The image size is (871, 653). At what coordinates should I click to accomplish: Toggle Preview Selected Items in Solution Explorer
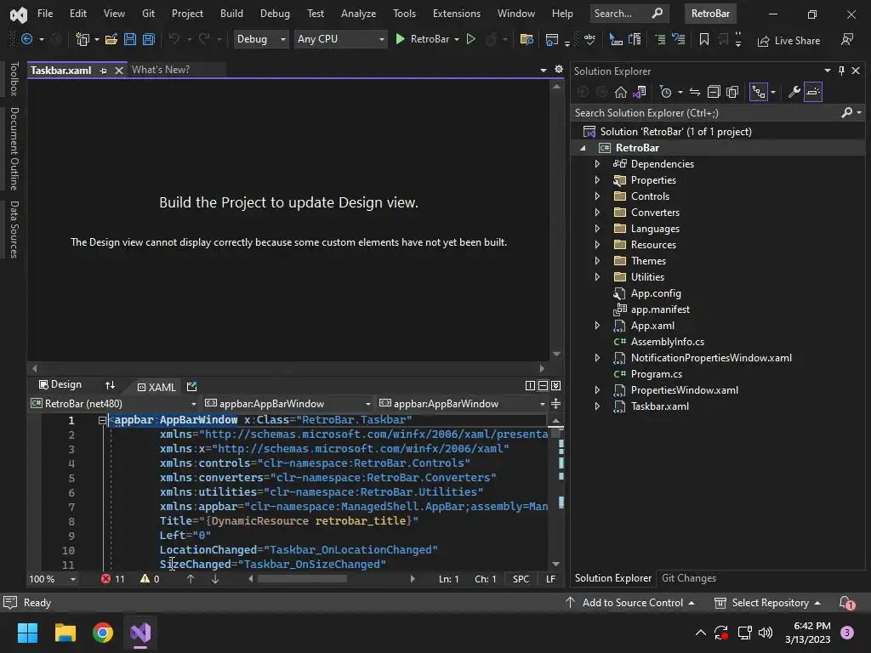coord(812,92)
